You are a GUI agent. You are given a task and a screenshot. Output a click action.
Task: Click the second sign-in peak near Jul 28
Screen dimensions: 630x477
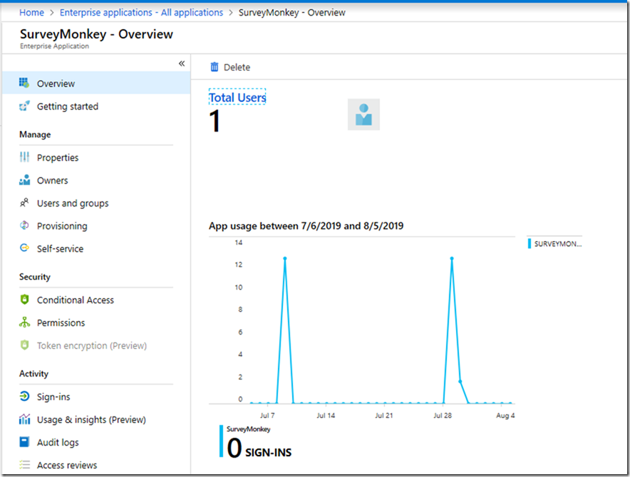click(452, 258)
